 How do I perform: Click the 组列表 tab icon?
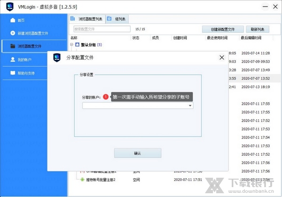click(x=109, y=18)
